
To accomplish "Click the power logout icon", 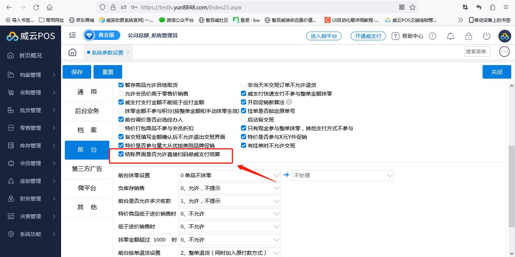I will (x=486, y=36).
